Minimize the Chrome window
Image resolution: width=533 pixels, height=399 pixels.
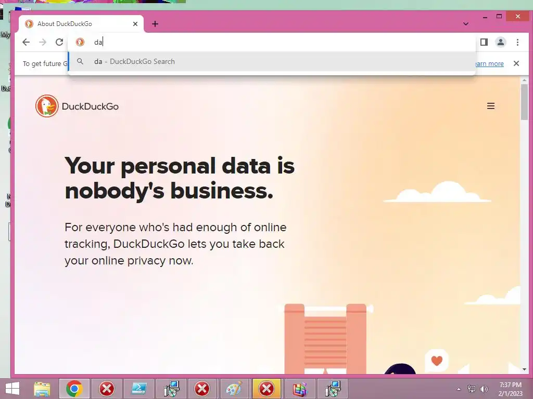(x=485, y=17)
